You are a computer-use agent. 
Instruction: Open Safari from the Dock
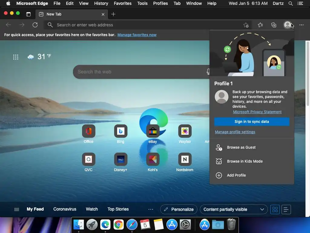pos(132,225)
